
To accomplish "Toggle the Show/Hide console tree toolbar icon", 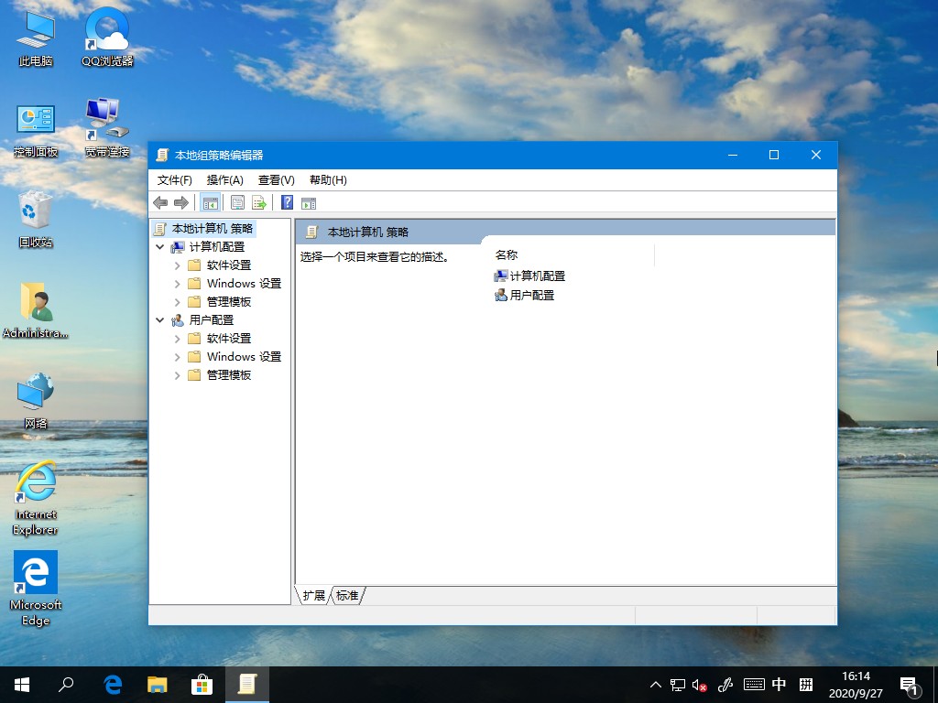I will pos(209,202).
